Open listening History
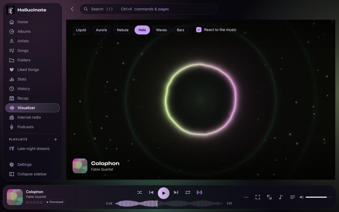Viewport: 339px width, 212px height. [x=33, y=89]
